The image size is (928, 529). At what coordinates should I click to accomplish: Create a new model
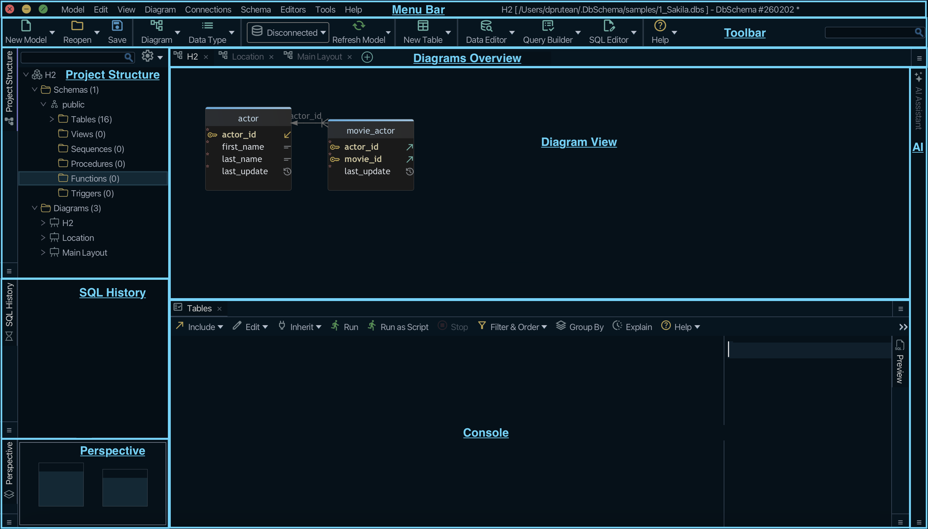[x=25, y=32]
